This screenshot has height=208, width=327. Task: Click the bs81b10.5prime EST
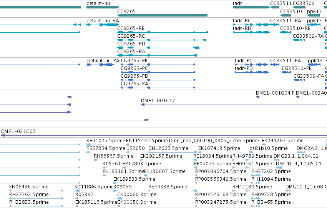251,152
